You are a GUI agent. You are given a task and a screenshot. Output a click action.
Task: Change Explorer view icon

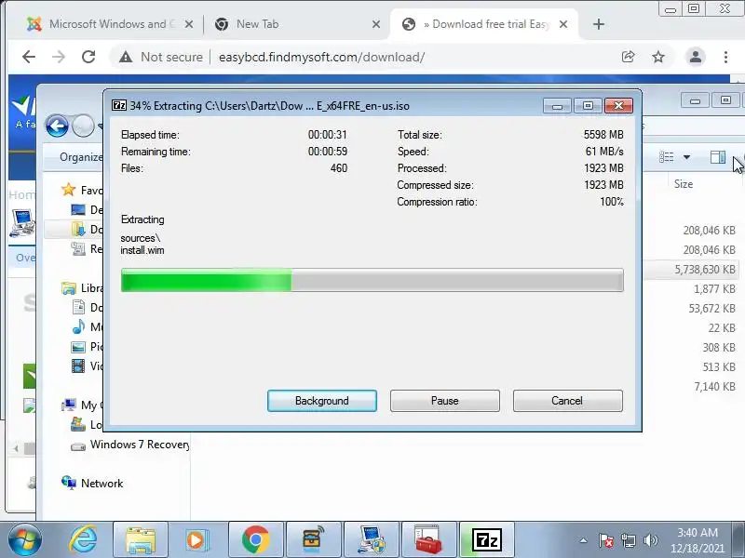[666, 156]
